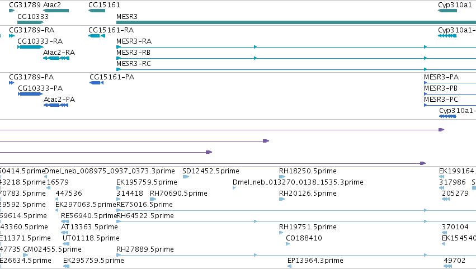The height and width of the screenshot is (269, 476).
Task: Select the RE75016.5prime EST alignment line
Action: tap(296, 210)
